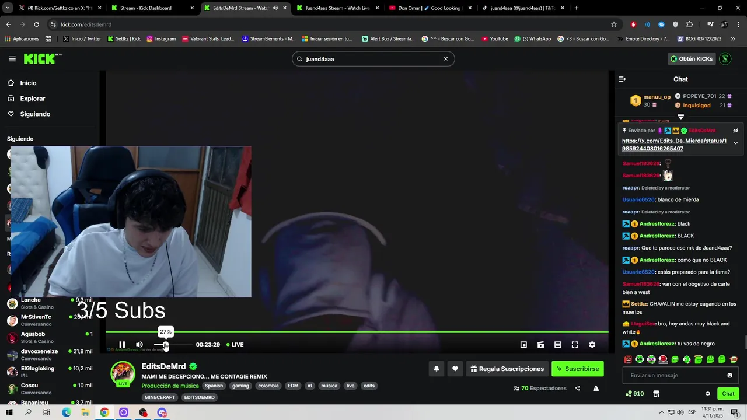Send message with green Chat button
Screen dimensions: 747x420
728,394
